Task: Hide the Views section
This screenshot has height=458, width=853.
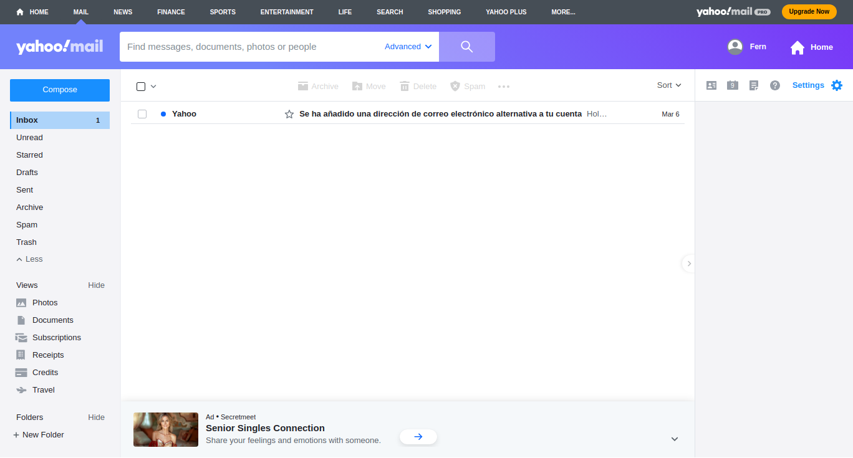Action: pos(96,285)
